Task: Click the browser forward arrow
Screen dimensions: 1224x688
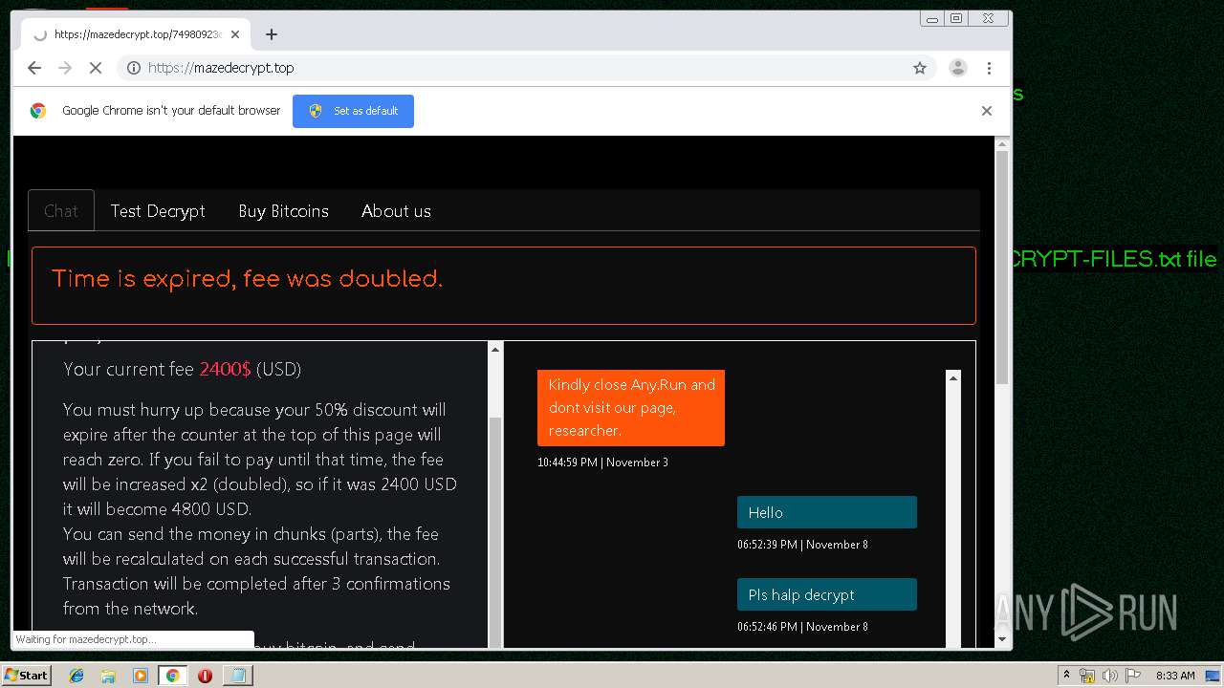Action: 65,68
